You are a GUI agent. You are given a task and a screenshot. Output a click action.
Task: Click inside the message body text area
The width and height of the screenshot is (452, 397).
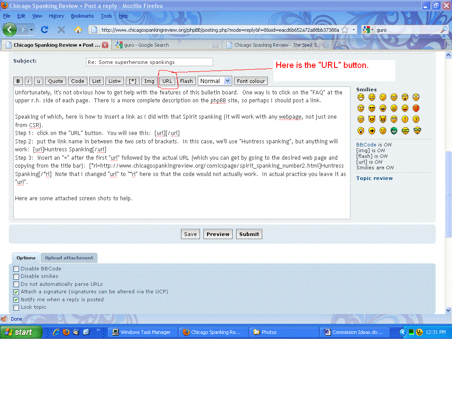coord(181,153)
